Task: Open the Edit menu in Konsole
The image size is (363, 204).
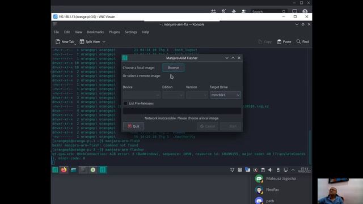Action: point(67,32)
